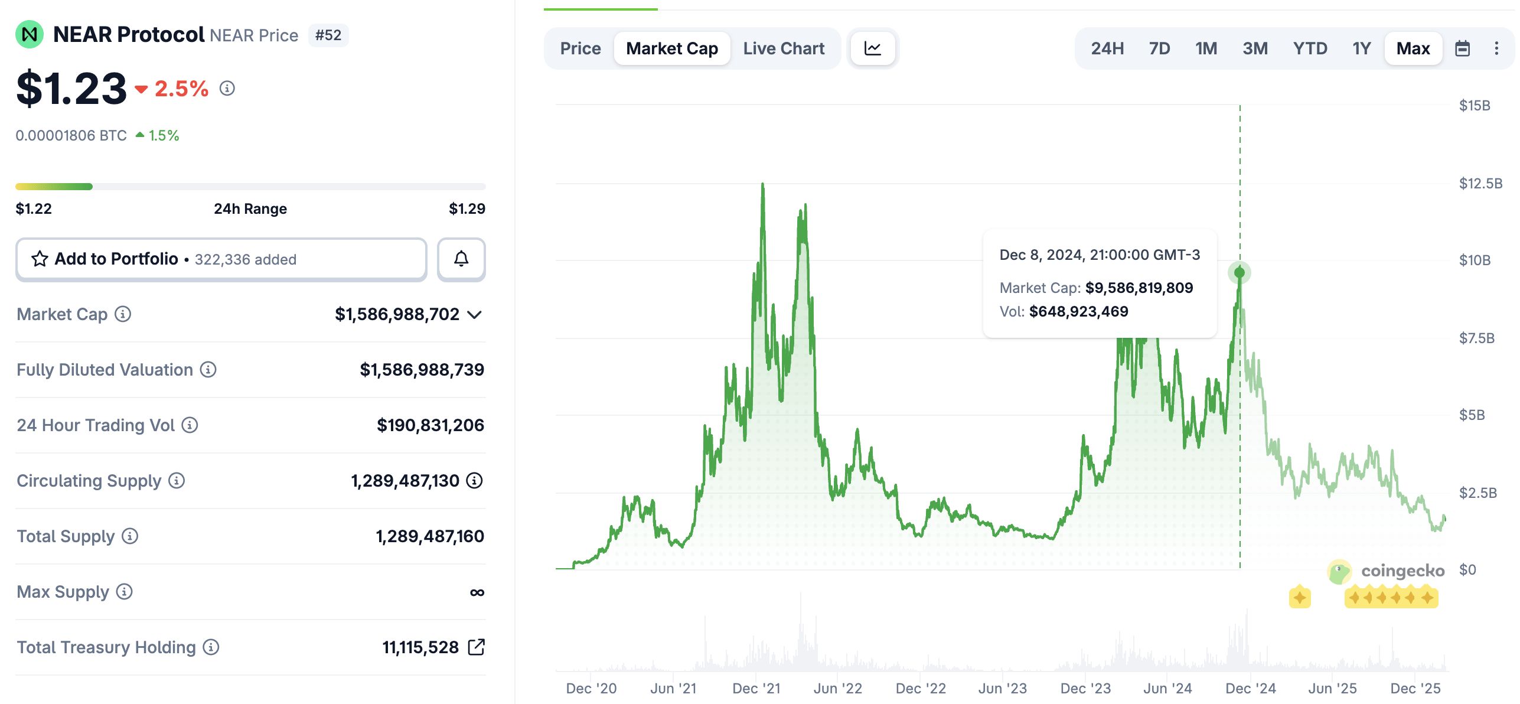1520x704 pixels.
Task: Click the Circulating Supply value info icon
Action: click(474, 481)
